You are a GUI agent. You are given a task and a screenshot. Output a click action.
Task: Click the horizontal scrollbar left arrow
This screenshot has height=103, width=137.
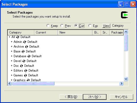pos(10,84)
